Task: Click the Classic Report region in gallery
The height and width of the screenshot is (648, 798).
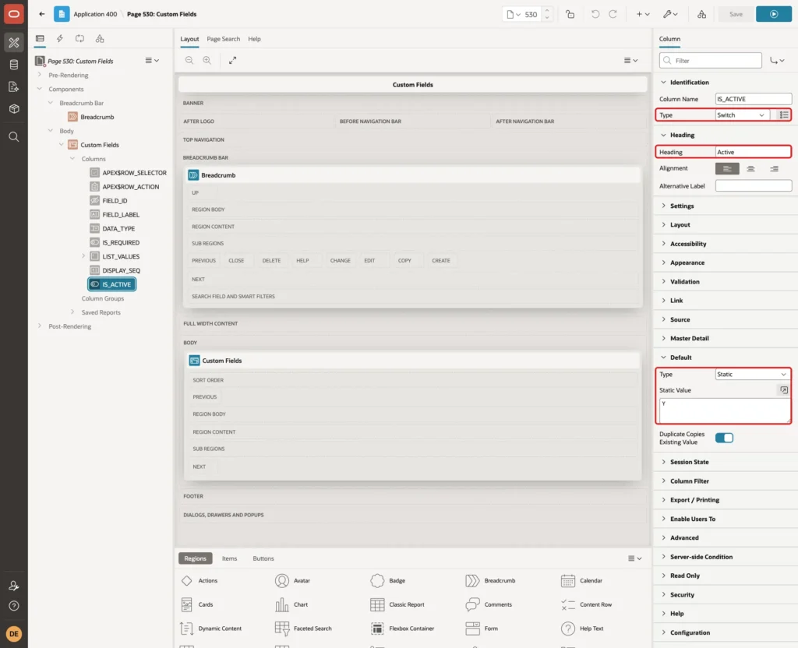Action: pos(397,604)
